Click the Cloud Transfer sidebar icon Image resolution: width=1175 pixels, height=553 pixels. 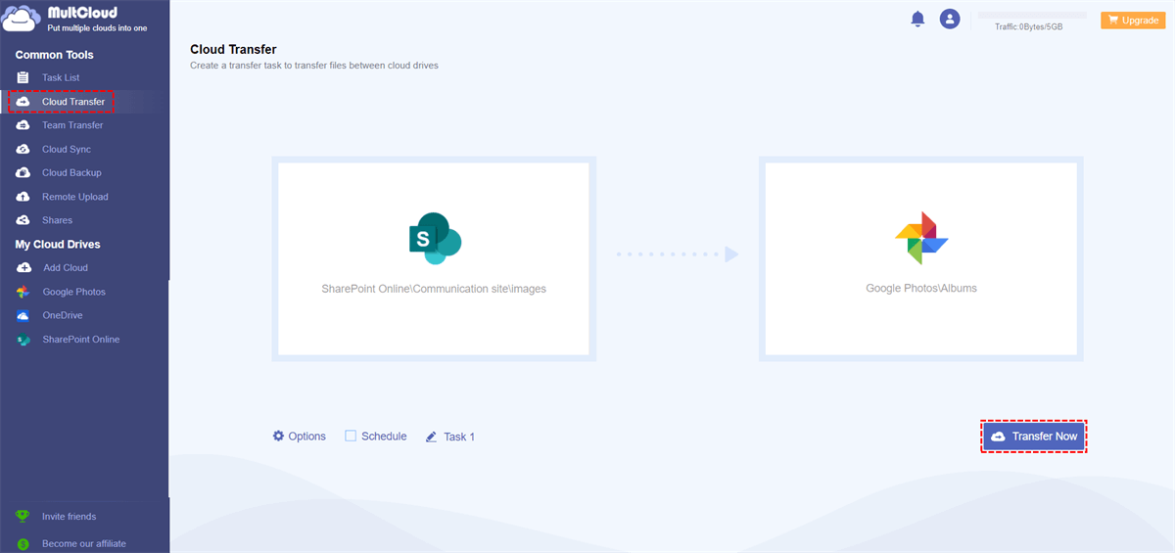coord(23,102)
